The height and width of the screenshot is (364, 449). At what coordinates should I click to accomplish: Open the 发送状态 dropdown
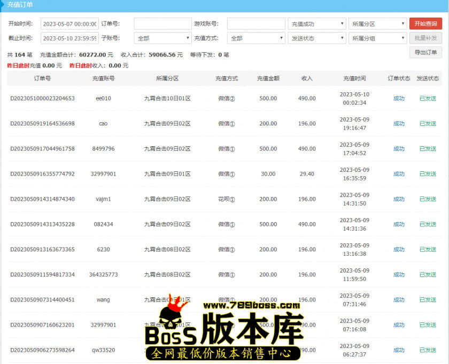click(316, 38)
